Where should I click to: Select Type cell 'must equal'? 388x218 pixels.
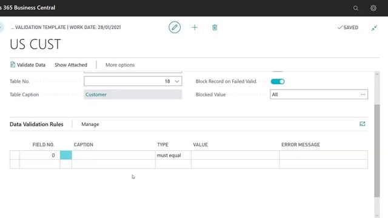173,155
